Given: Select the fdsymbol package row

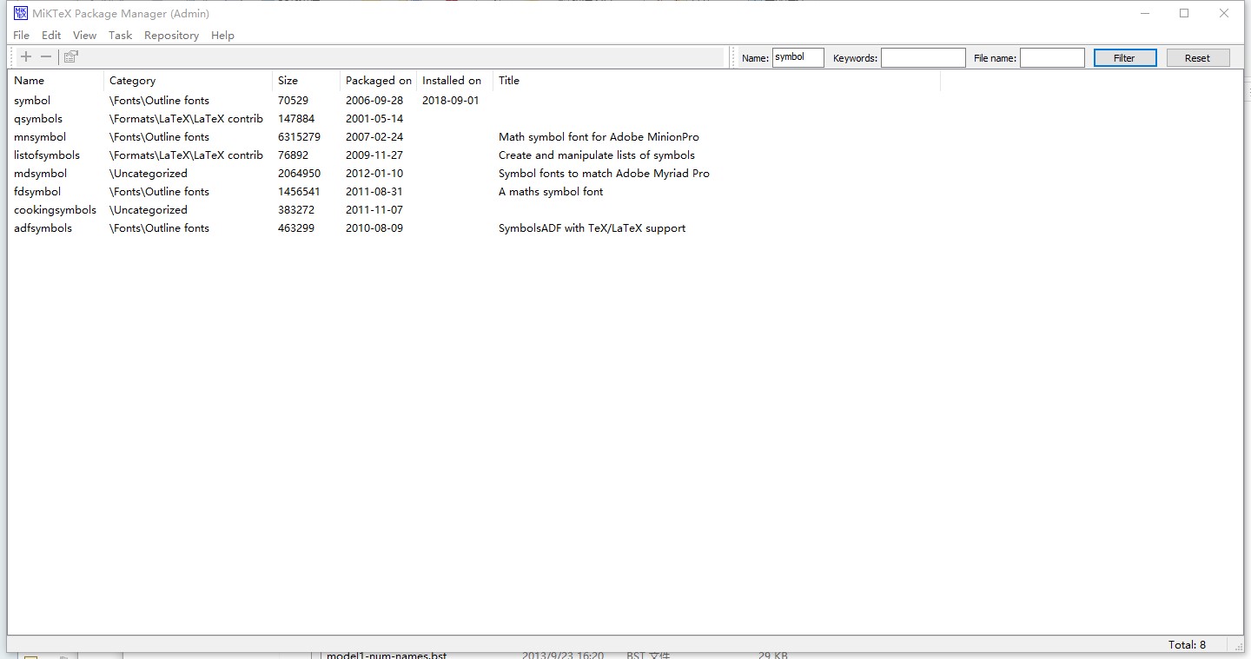Looking at the screenshot, I should (473, 192).
